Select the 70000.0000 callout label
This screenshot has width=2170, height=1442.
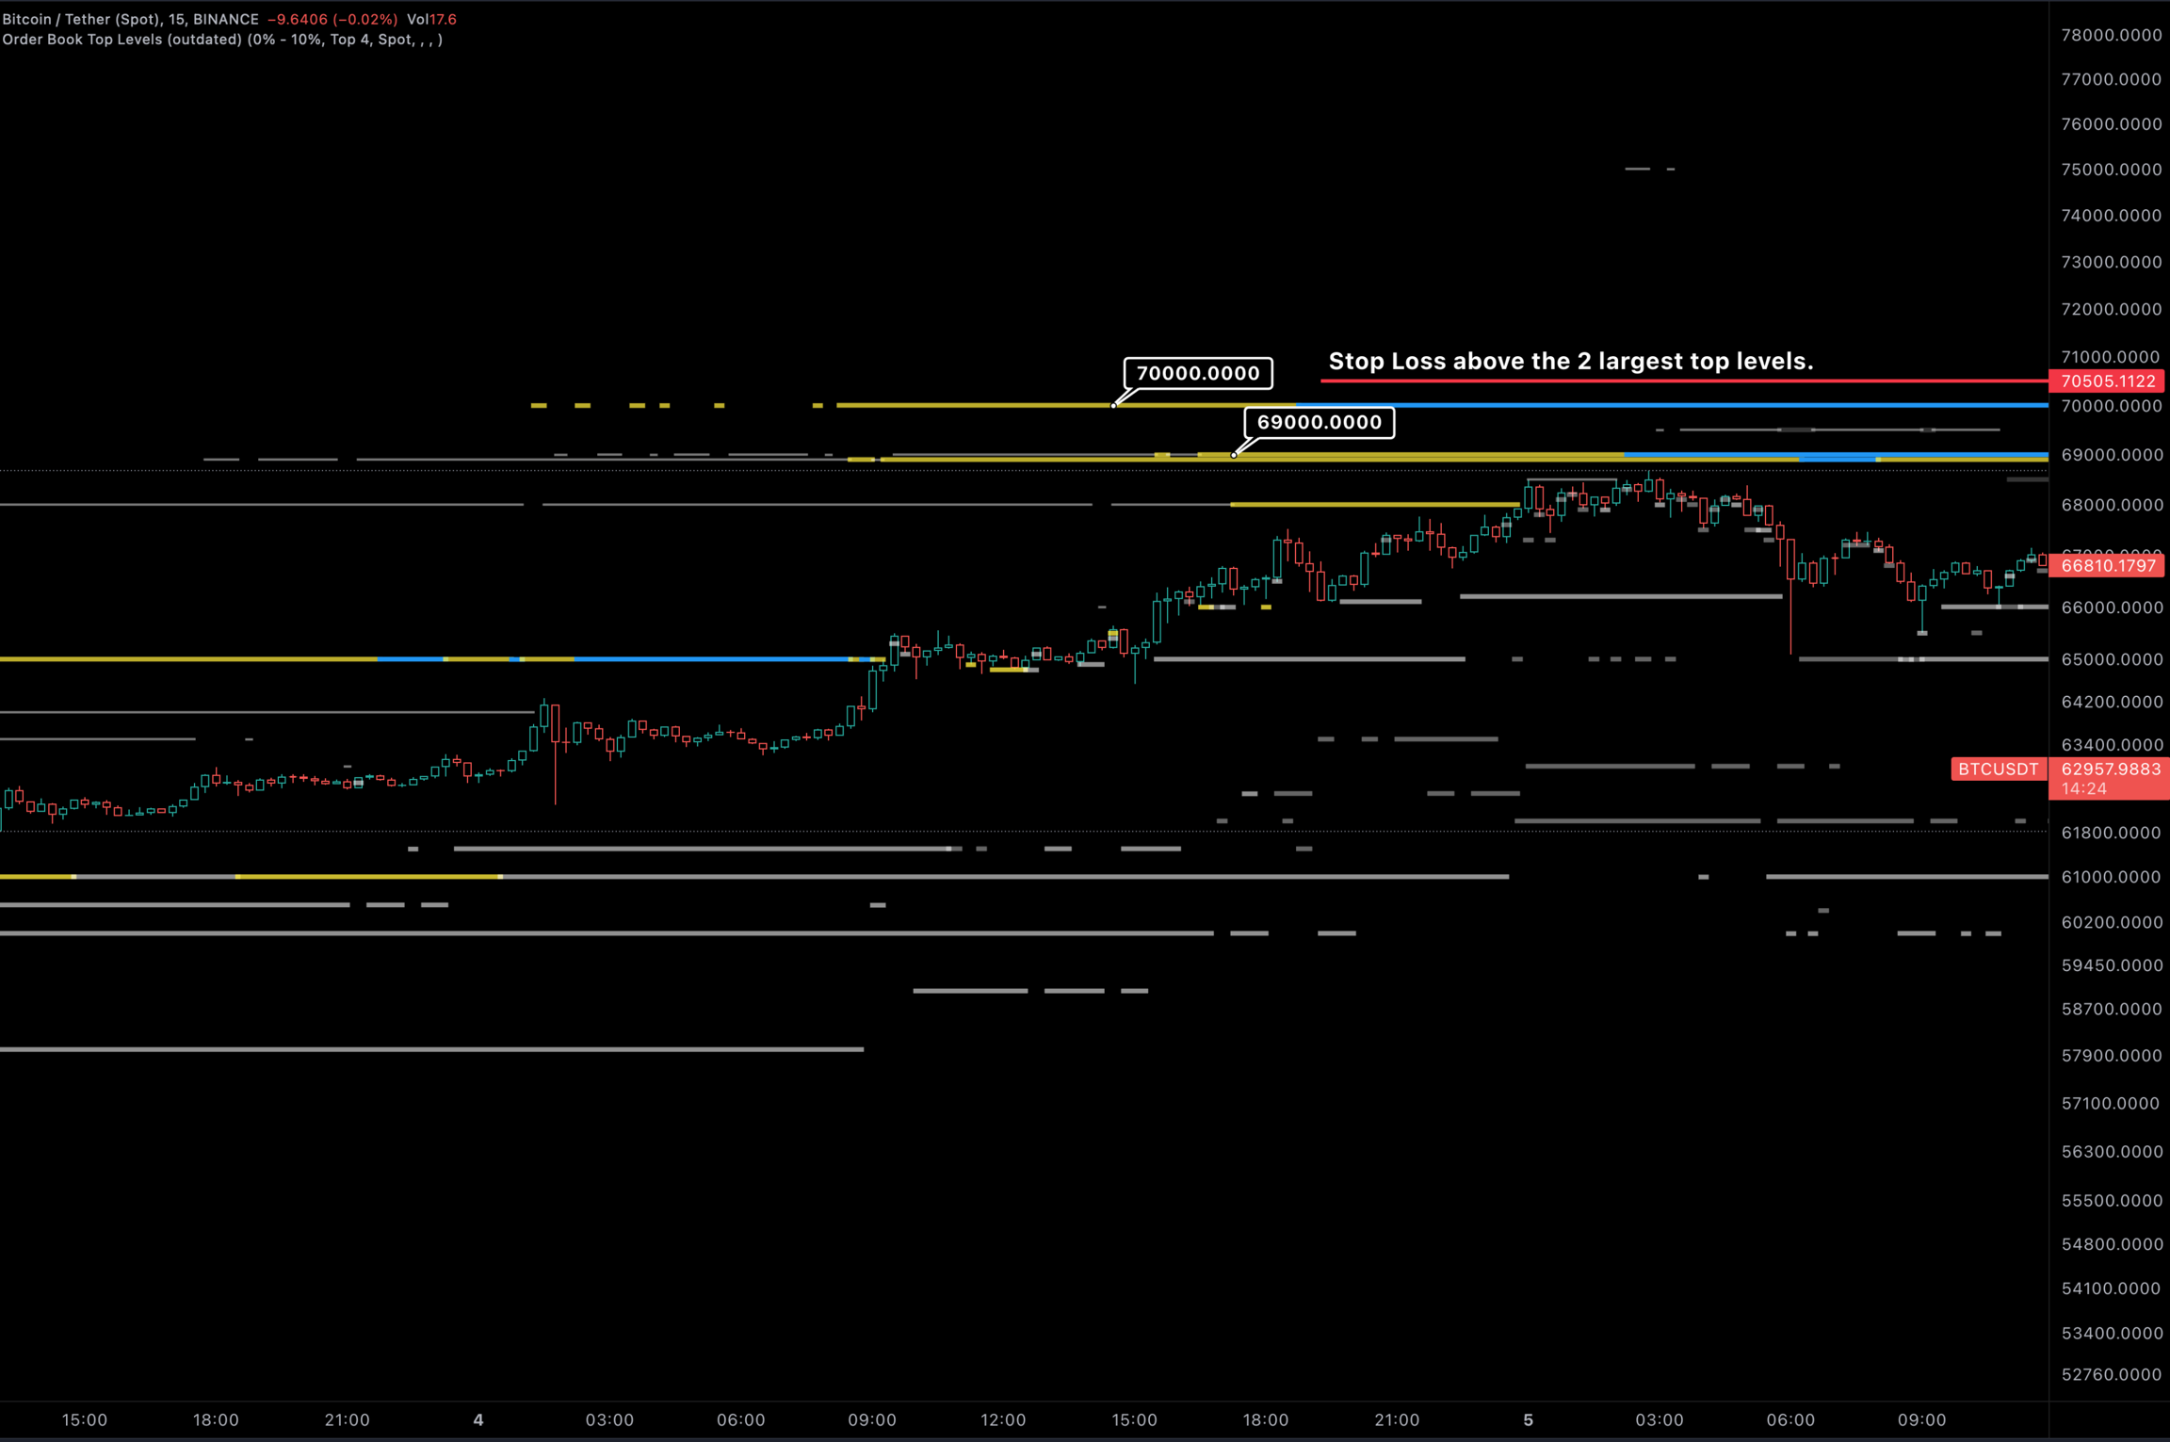click(1197, 373)
